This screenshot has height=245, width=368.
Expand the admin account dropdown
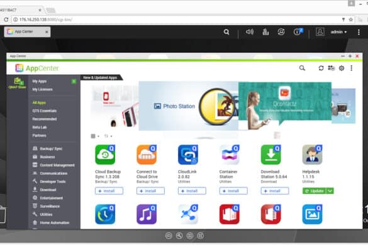[x=338, y=32]
